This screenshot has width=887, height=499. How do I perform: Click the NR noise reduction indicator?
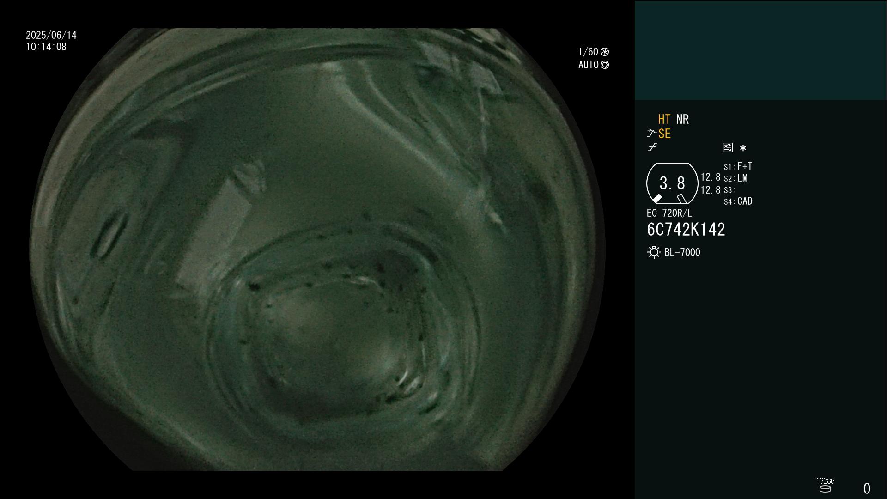[x=682, y=119]
